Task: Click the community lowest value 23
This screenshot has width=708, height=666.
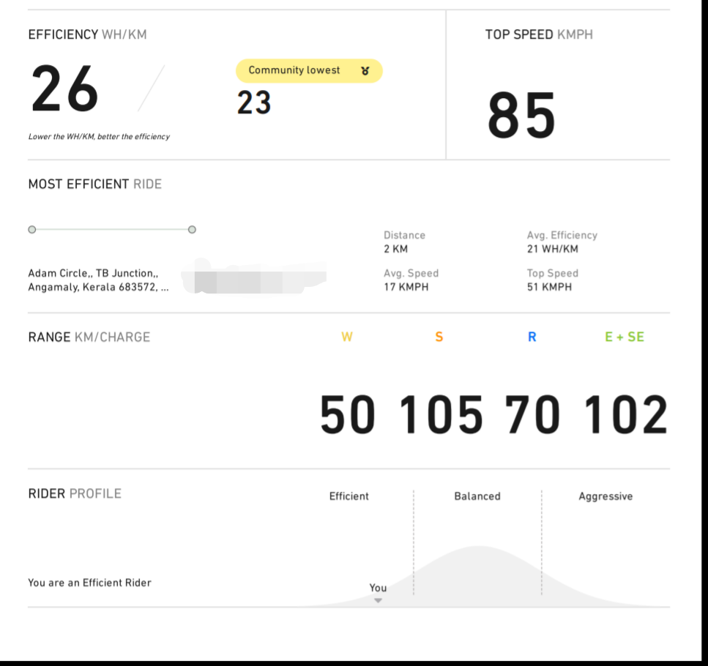Action: coord(254,102)
